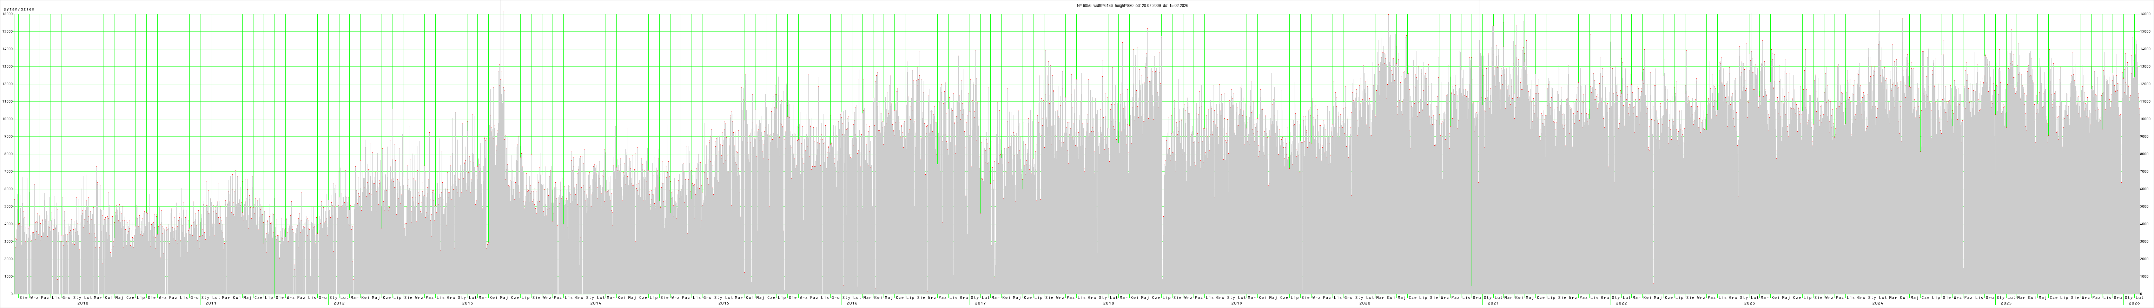Click the 16000 label on the left axis
The width and height of the screenshot is (2154, 308).
click(7, 15)
